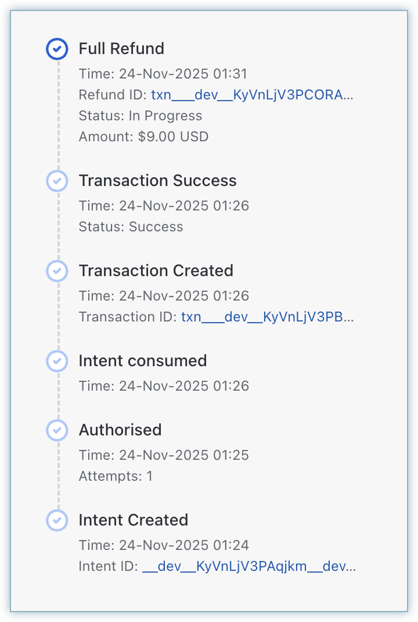Click the Attempts: 1 text

(x=116, y=476)
